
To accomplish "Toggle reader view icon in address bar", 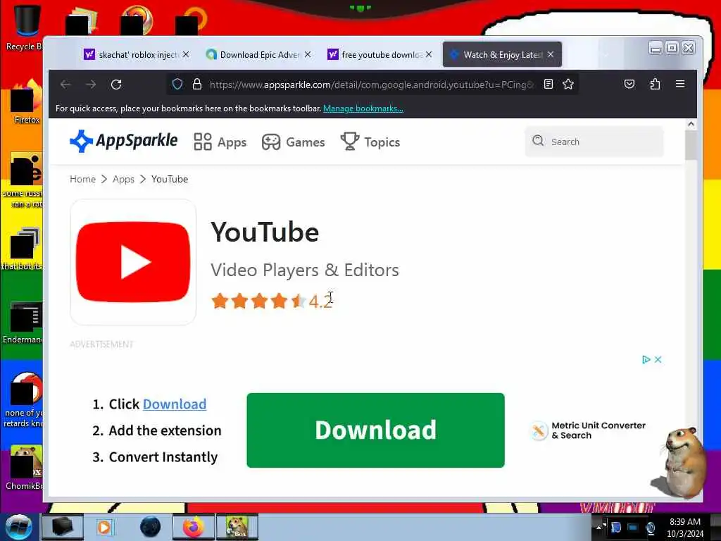I will [548, 85].
